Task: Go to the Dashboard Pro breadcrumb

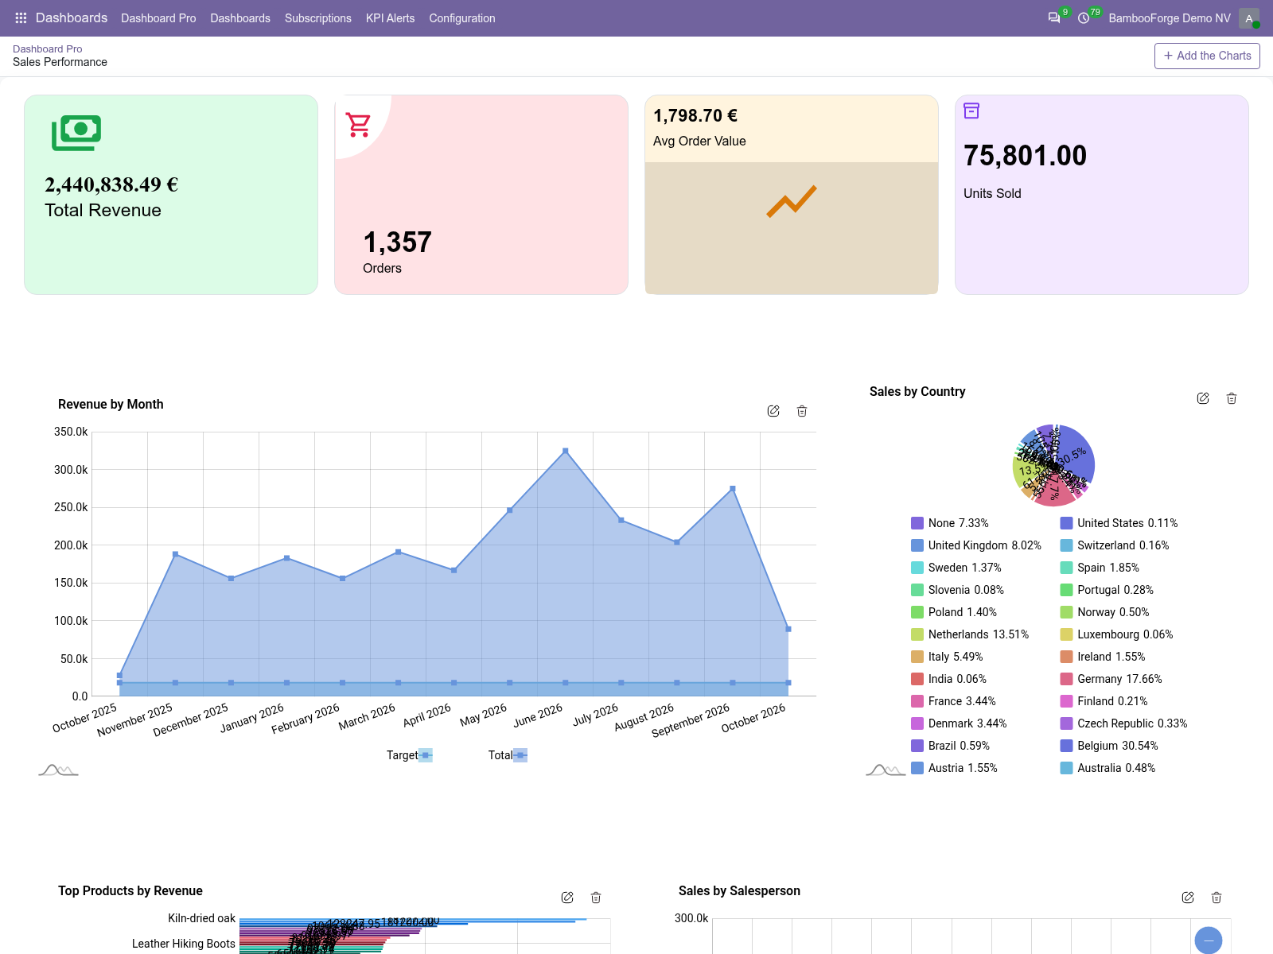Action: [47, 48]
